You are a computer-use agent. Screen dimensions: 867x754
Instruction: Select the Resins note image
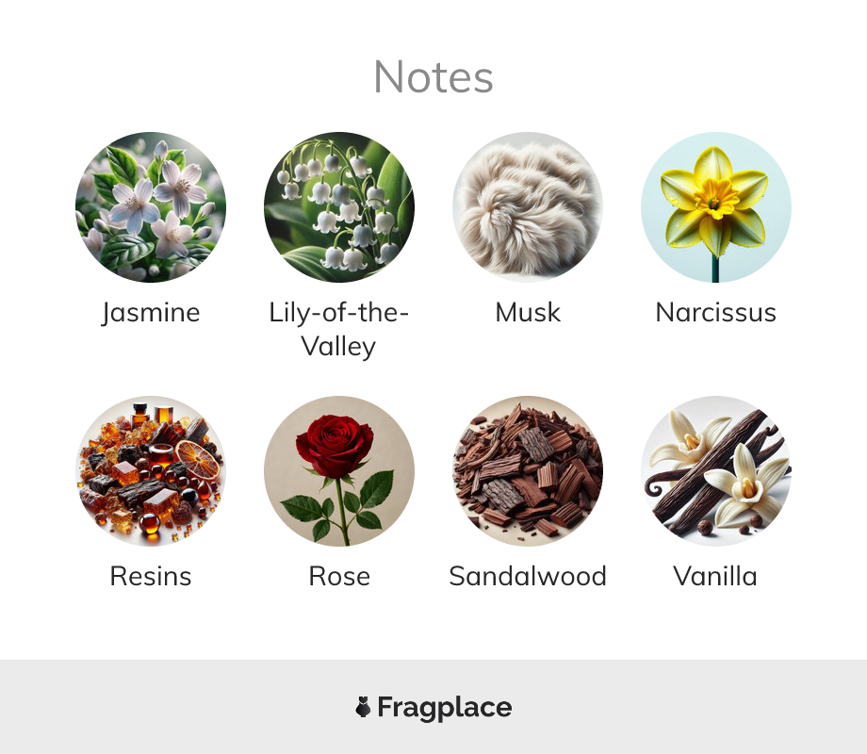[x=151, y=470]
